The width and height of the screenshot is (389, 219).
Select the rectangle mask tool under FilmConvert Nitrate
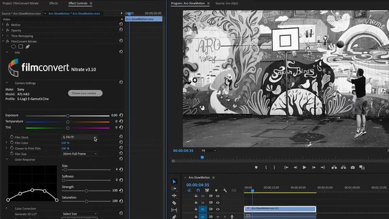(x=21, y=46)
